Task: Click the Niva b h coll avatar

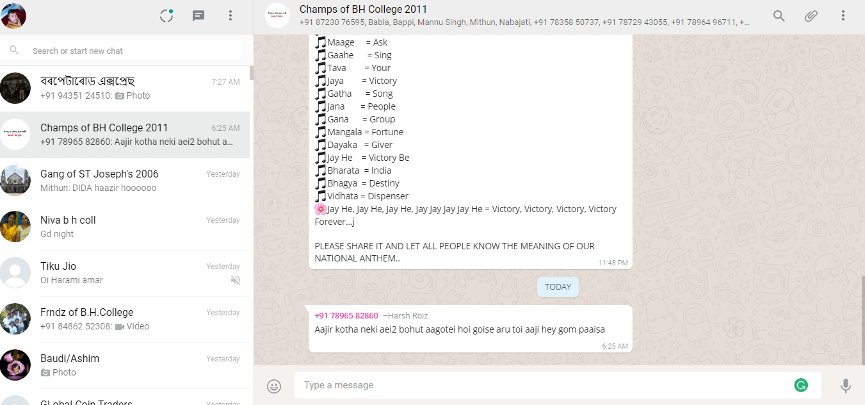Action: pos(15,227)
